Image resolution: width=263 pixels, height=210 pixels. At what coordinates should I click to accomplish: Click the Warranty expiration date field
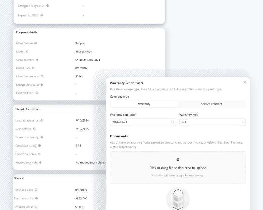tap(143, 122)
